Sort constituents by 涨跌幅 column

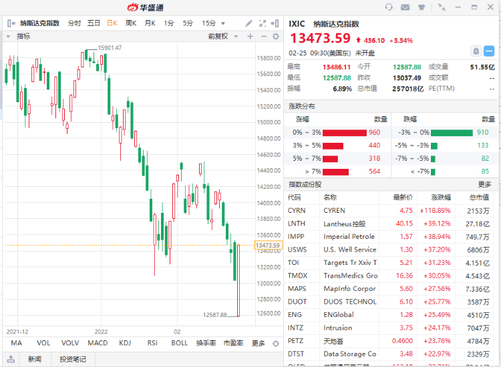click(x=441, y=198)
